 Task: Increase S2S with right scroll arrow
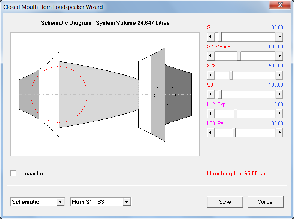point(279,75)
